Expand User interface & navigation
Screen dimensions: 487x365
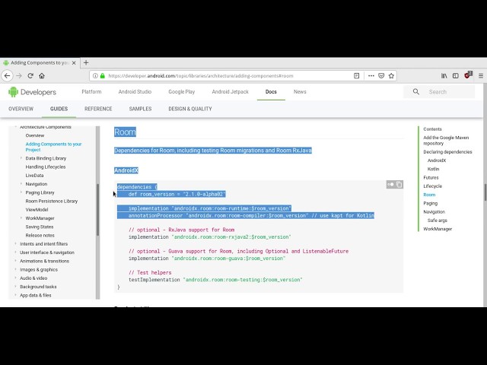[15, 252]
